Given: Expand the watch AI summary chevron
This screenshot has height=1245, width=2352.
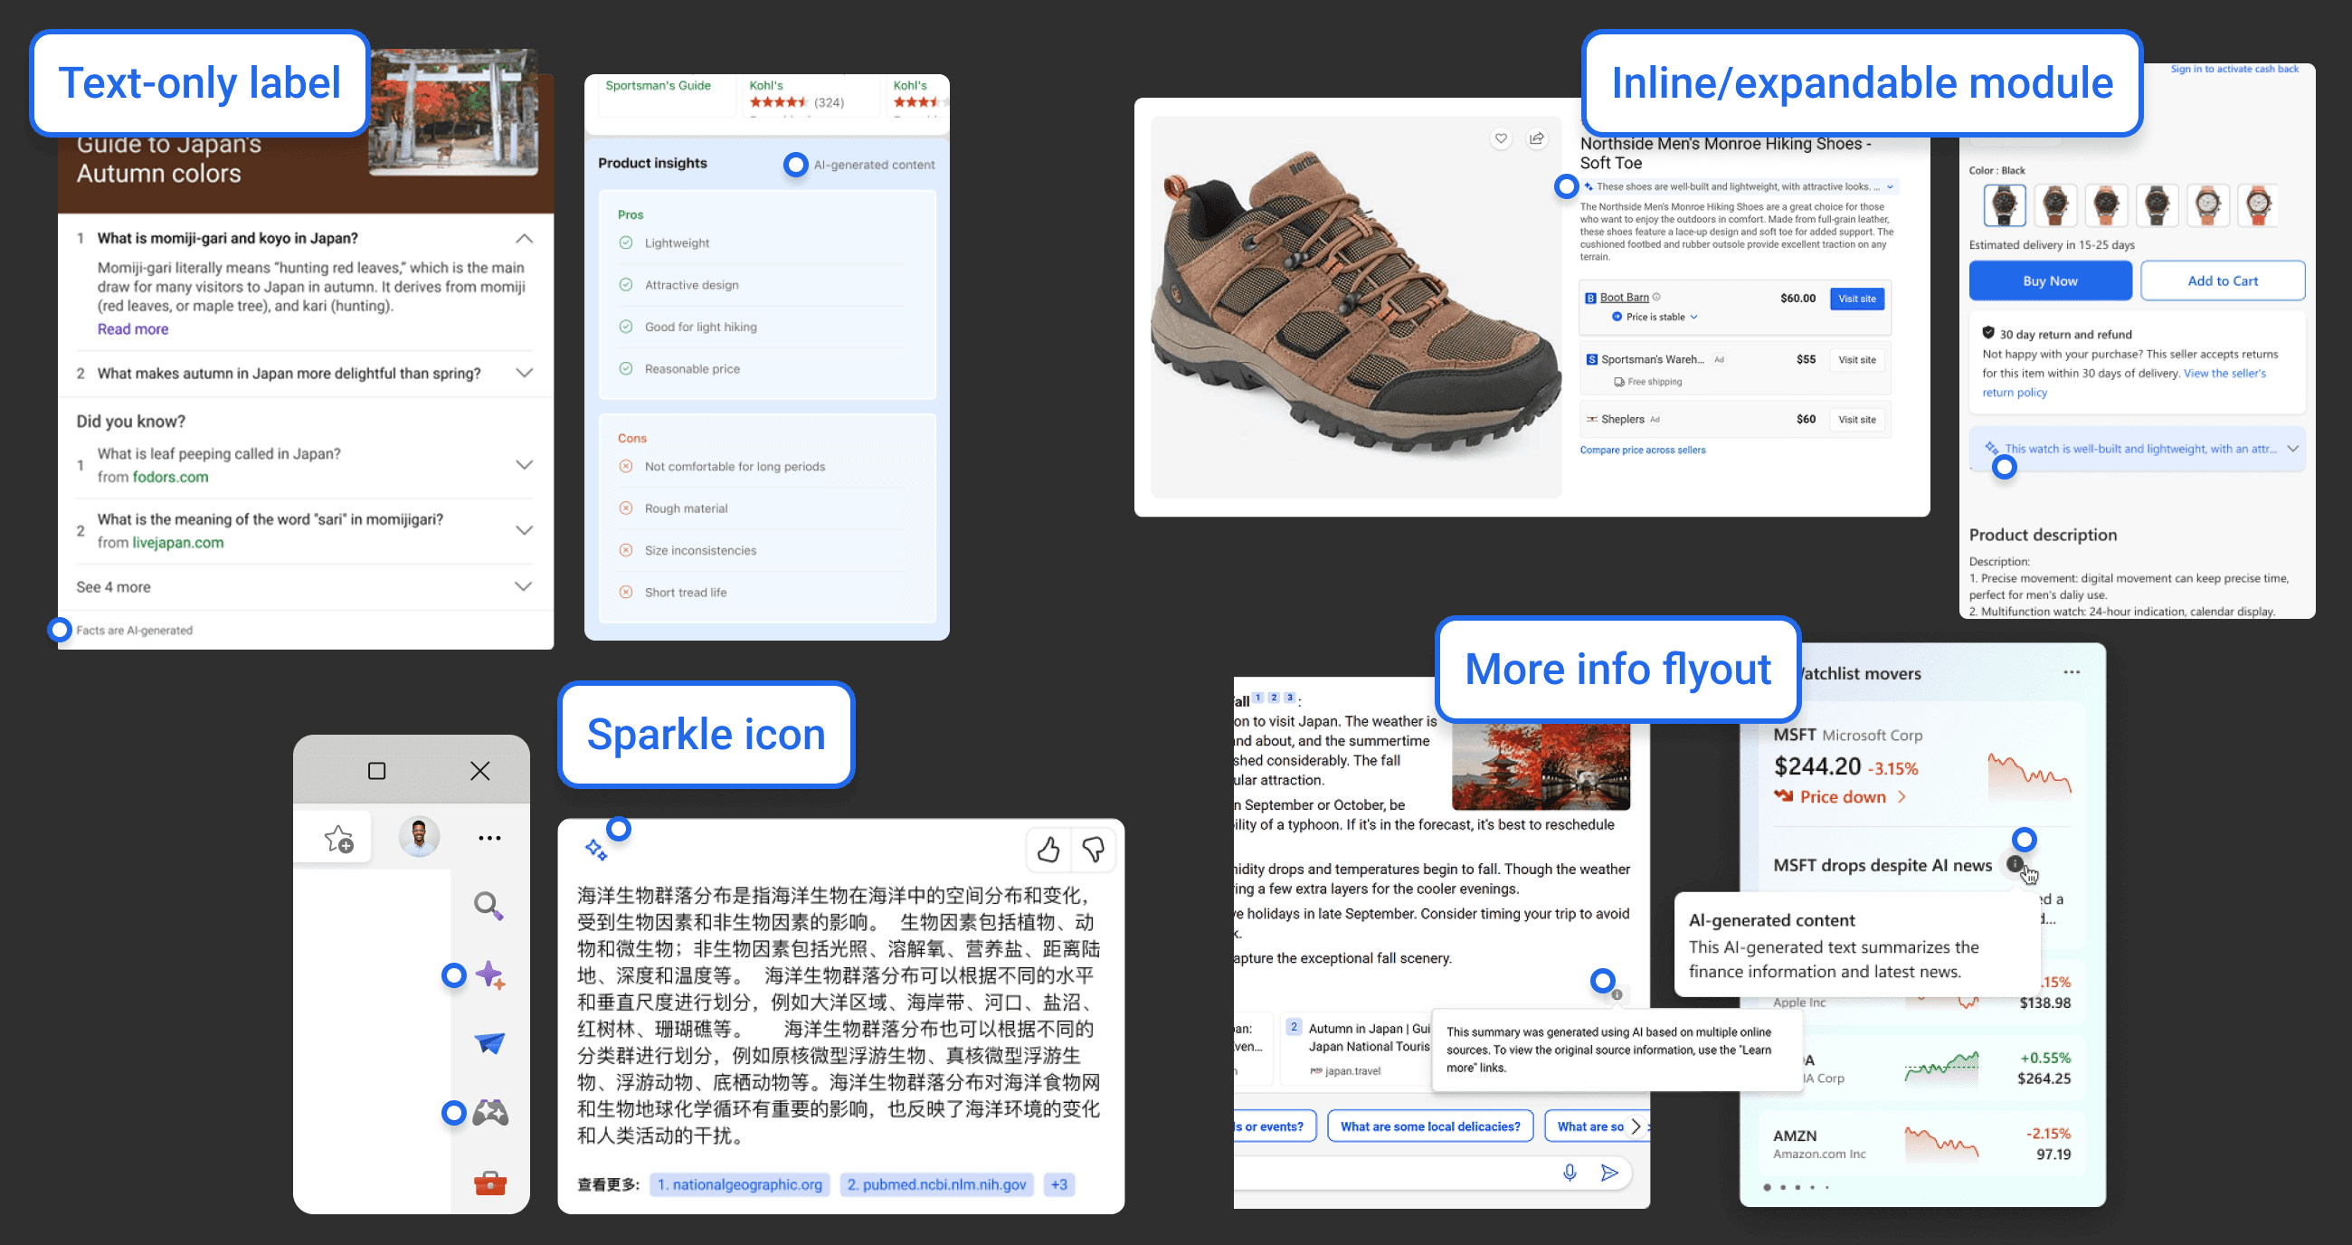Looking at the screenshot, I should (x=2291, y=449).
